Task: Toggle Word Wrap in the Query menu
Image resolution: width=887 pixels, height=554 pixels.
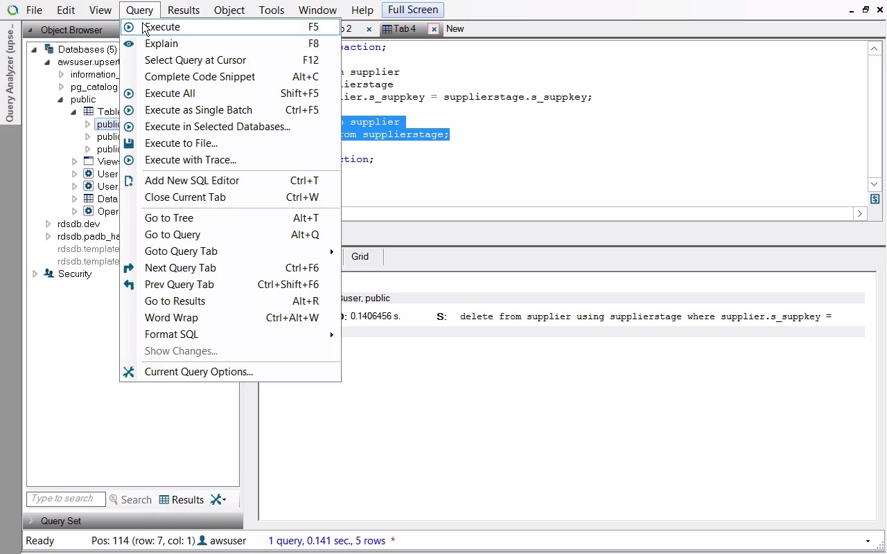Action: tap(171, 318)
